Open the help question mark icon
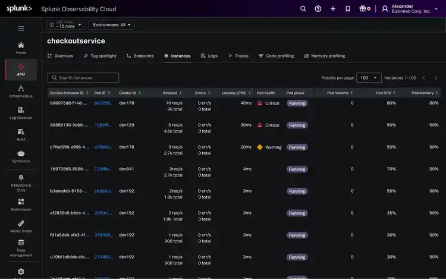 (x=318, y=9)
